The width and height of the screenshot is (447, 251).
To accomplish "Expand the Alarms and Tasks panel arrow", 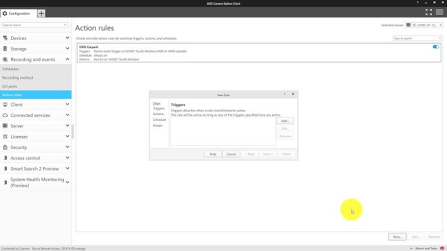I will coord(411,248).
